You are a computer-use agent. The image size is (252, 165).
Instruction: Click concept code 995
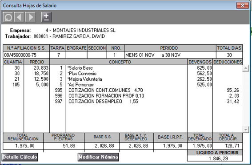pos(59,90)
